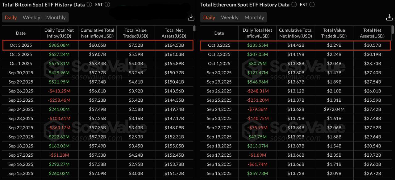395x180 pixels.
Task: Click info icon next to Ethereum EST label
Action: [x=312, y=5]
